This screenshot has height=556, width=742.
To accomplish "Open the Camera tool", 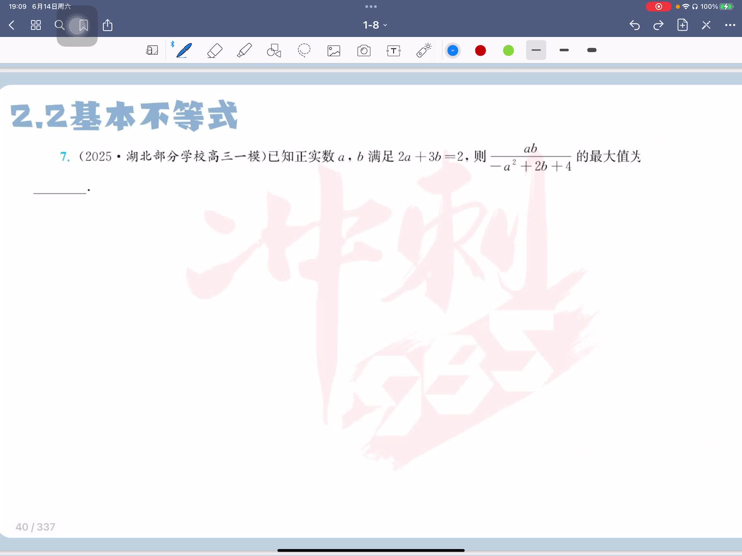I will tap(364, 51).
